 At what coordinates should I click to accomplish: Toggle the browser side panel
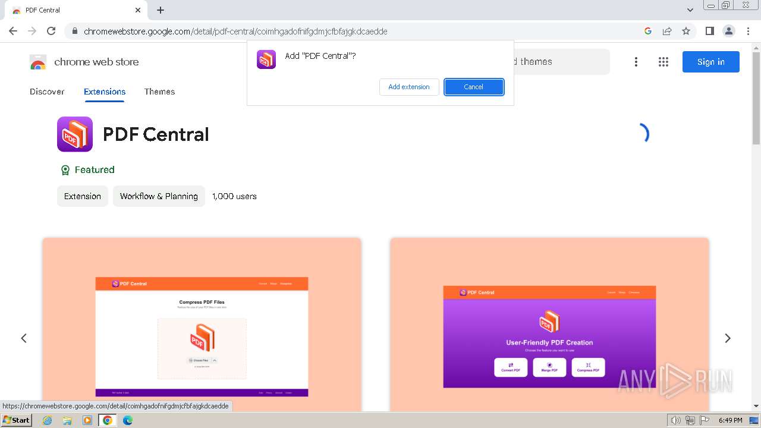(709, 31)
